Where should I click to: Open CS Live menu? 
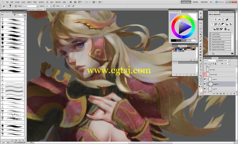tap(220, 2)
